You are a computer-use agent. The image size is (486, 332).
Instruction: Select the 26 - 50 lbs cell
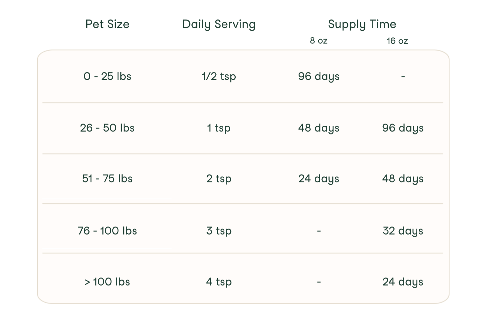click(x=107, y=128)
